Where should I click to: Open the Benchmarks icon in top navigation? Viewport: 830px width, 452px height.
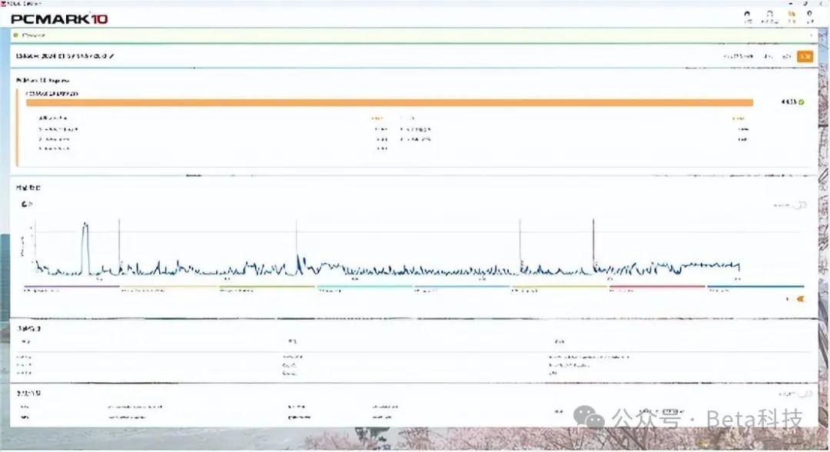[769, 16]
